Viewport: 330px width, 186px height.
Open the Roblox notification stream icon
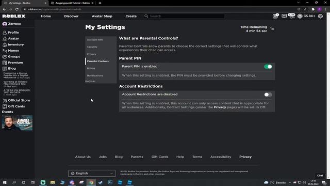[275, 16]
